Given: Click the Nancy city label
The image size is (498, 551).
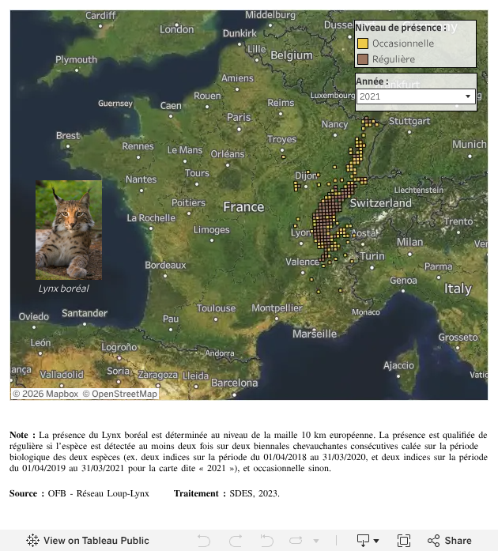Looking at the screenshot, I should pyautogui.click(x=334, y=124).
